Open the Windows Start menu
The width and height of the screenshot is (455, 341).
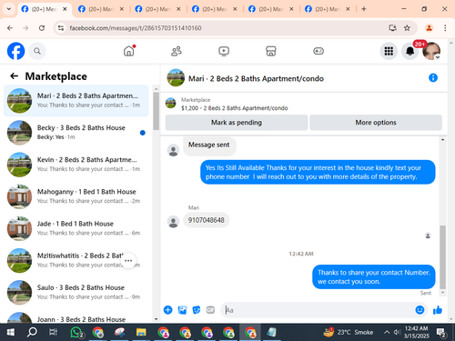click(10, 332)
